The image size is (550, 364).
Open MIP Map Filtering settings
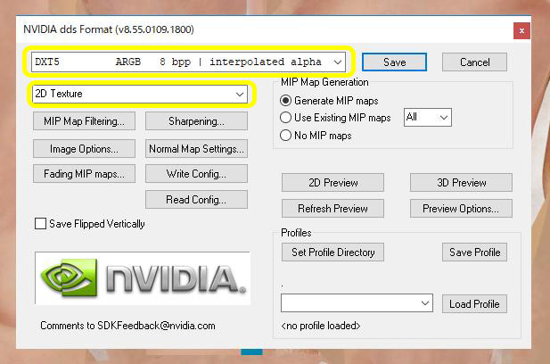tap(84, 121)
